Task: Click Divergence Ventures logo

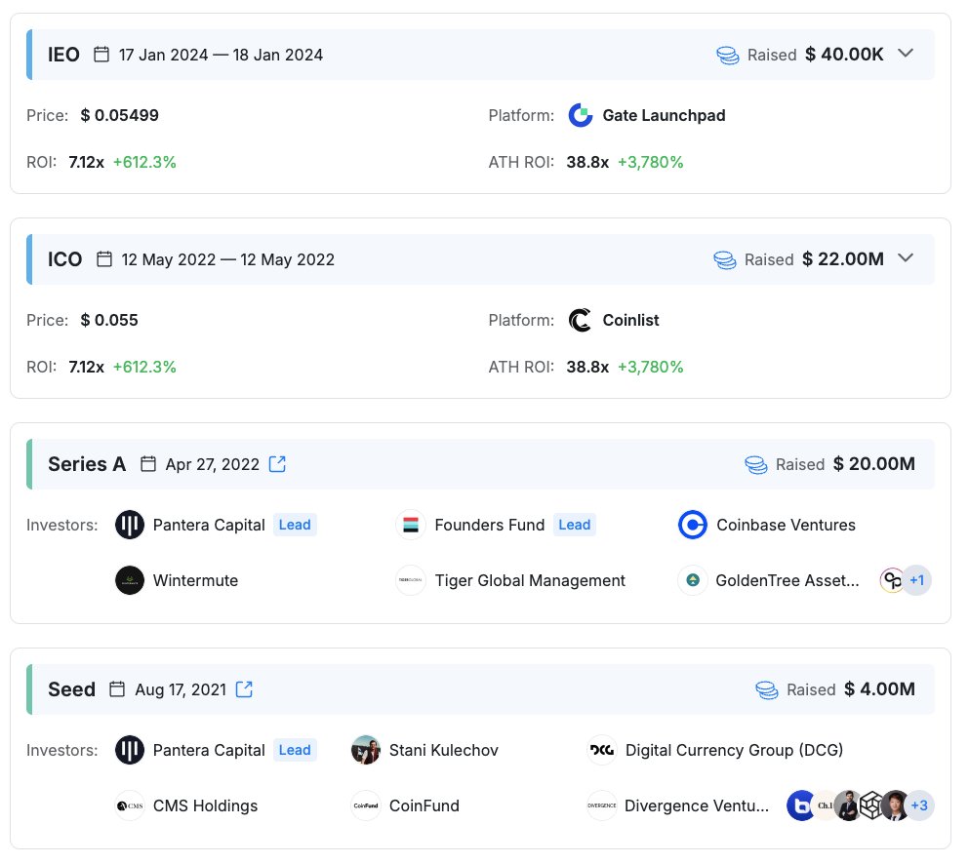Action: [602, 805]
